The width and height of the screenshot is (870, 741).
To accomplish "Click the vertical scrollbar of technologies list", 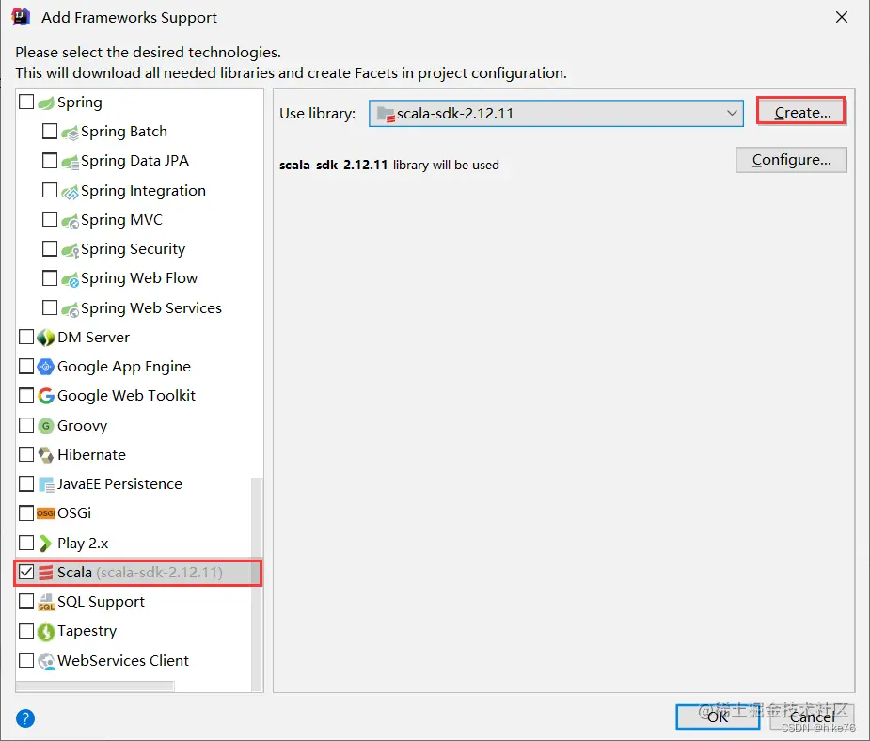I will 257,583.
